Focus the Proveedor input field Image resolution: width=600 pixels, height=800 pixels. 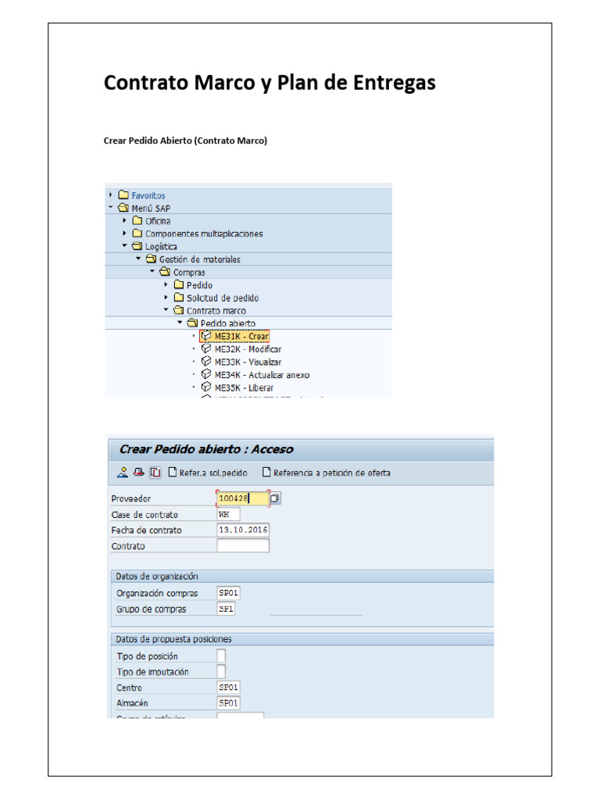[x=243, y=498]
